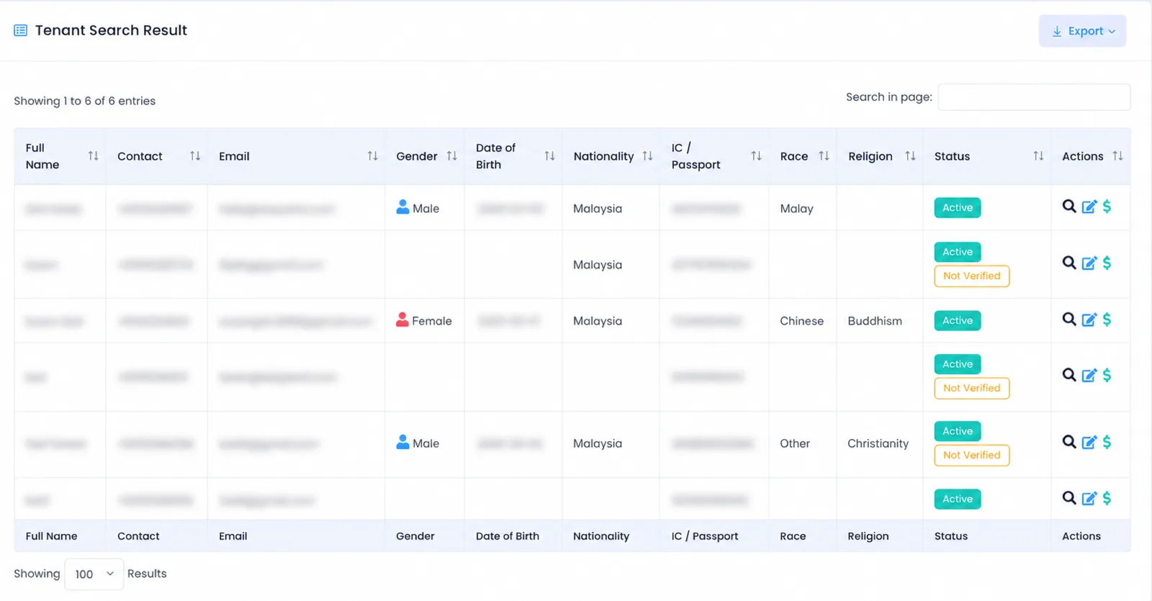
Task: Open the 100 results-per-page dropdown
Action: 94,574
